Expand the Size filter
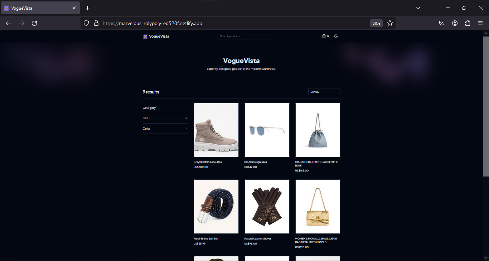The image size is (489, 261). click(165, 118)
